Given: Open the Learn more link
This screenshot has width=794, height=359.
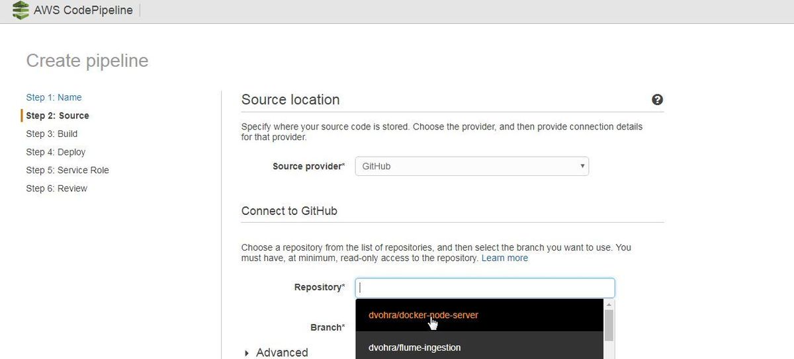Looking at the screenshot, I should [x=505, y=258].
